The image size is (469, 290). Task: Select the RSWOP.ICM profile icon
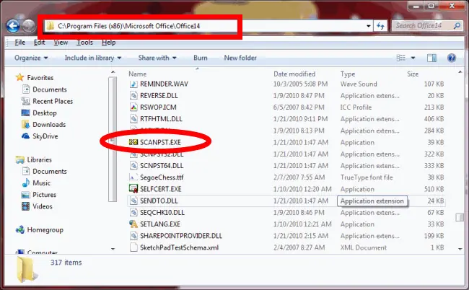pyautogui.click(x=133, y=107)
